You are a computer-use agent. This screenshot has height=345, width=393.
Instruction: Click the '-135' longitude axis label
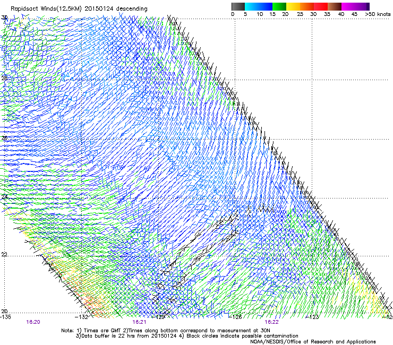(x=5, y=317)
